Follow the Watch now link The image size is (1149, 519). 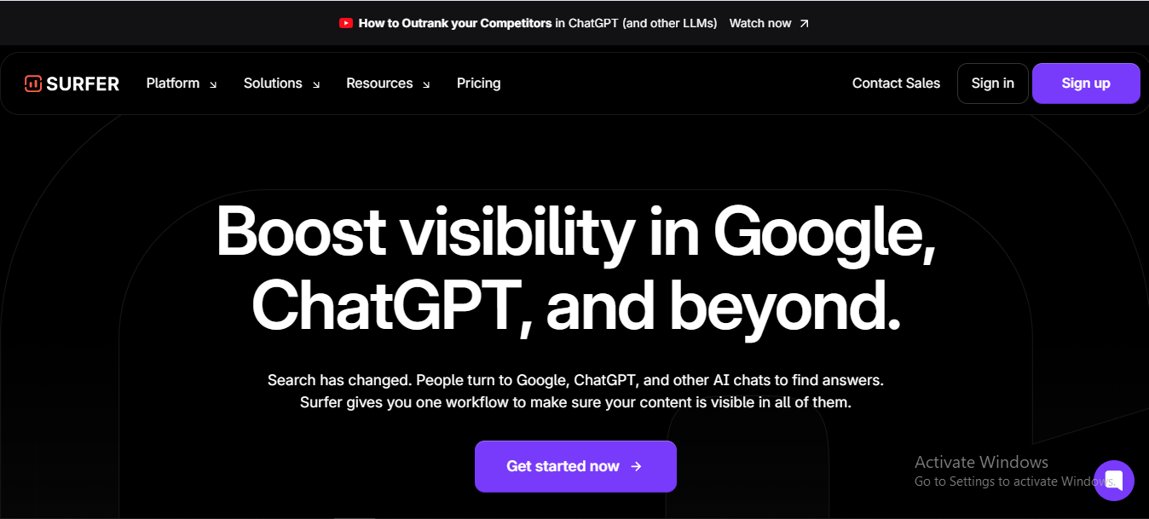click(x=760, y=24)
